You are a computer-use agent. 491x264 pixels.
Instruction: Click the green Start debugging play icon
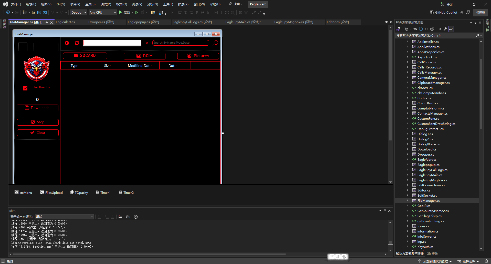(120, 12)
